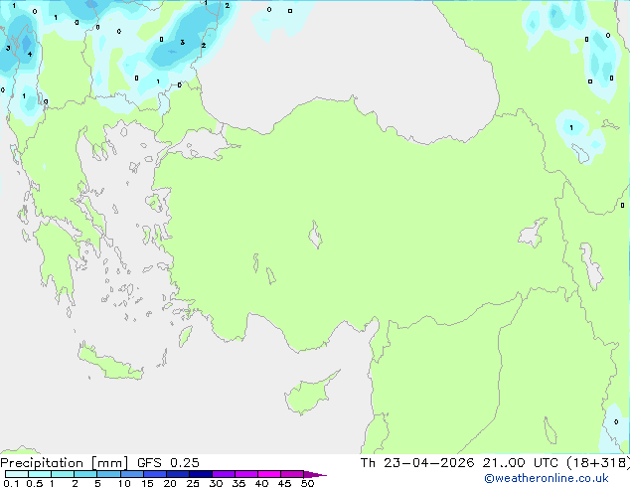Click the 'GFS 0.25' model label
The image size is (630, 487).
(x=168, y=463)
